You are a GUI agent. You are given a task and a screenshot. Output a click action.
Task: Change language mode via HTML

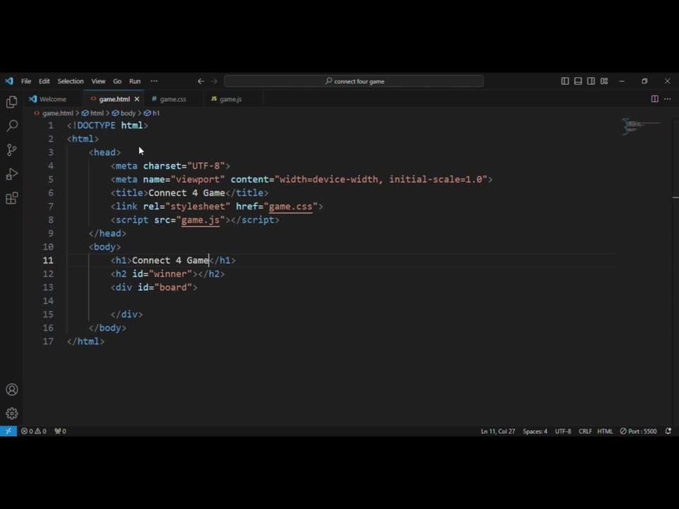click(x=605, y=431)
